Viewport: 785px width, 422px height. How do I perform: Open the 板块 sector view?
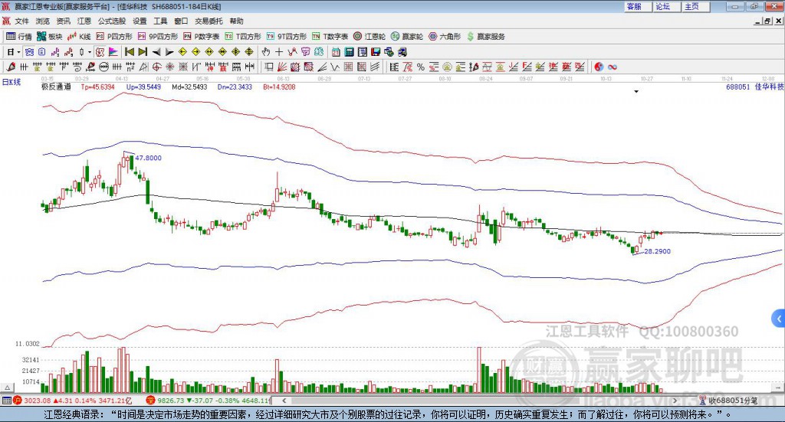click(x=49, y=37)
